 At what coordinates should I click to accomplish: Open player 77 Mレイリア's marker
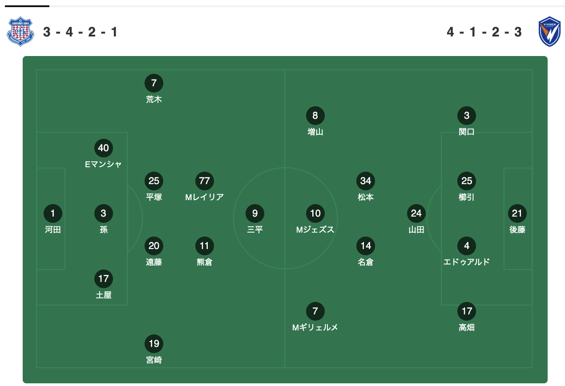coord(205,181)
